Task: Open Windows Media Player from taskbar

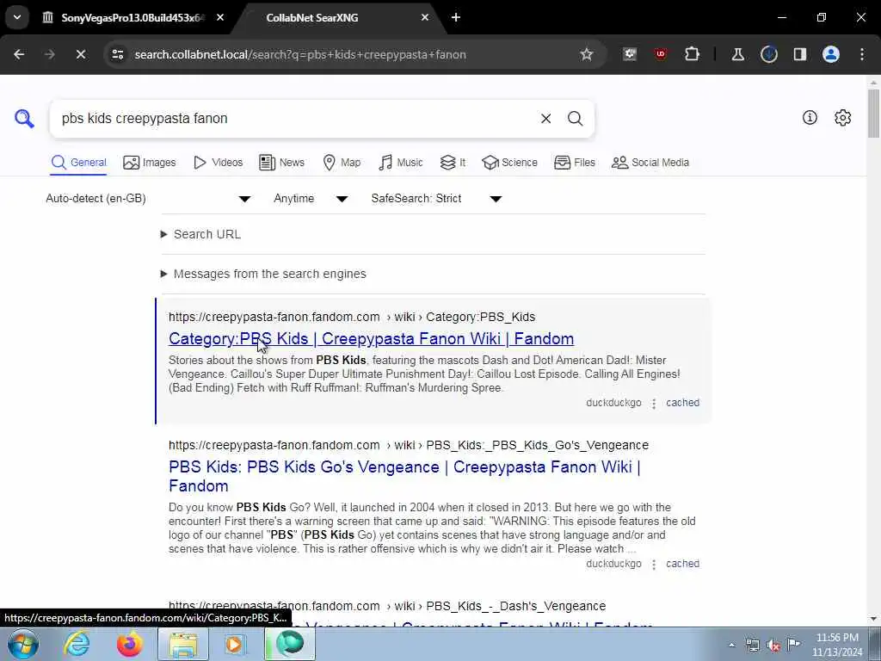Action: [x=236, y=644]
